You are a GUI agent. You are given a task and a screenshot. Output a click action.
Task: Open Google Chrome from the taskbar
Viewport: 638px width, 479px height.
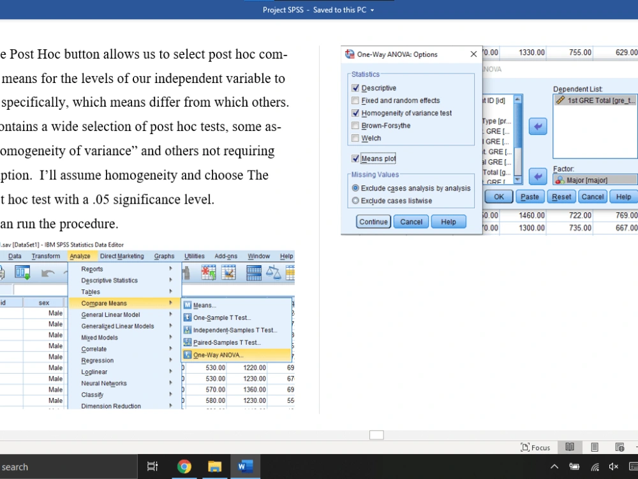click(184, 466)
